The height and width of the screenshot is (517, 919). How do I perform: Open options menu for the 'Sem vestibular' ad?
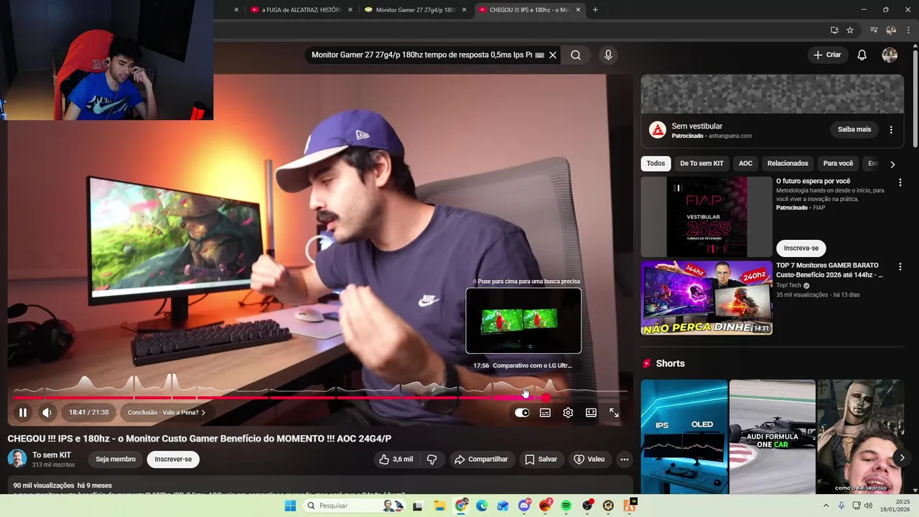tap(891, 130)
